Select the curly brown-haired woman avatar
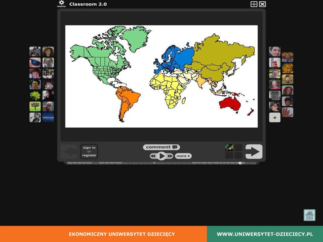 coord(48,51)
